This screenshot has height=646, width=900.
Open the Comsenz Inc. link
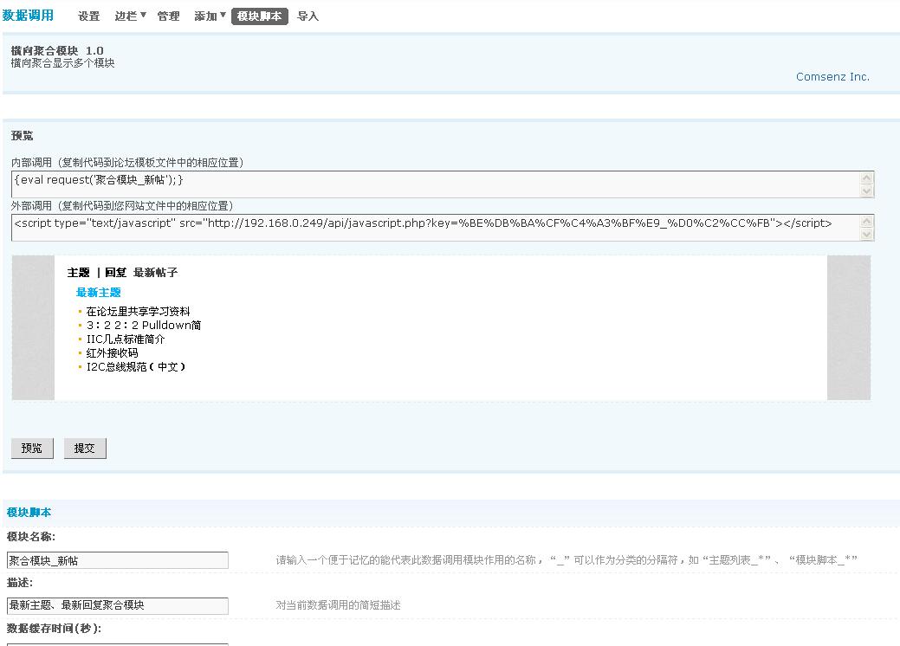coord(832,77)
